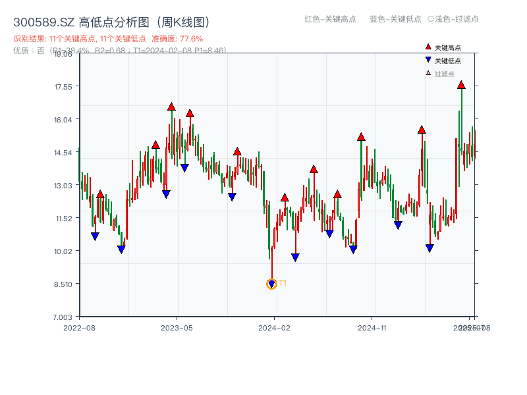Click the 2023-05 x-axis label
The height and width of the screenshot is (395, 527).
177,328
